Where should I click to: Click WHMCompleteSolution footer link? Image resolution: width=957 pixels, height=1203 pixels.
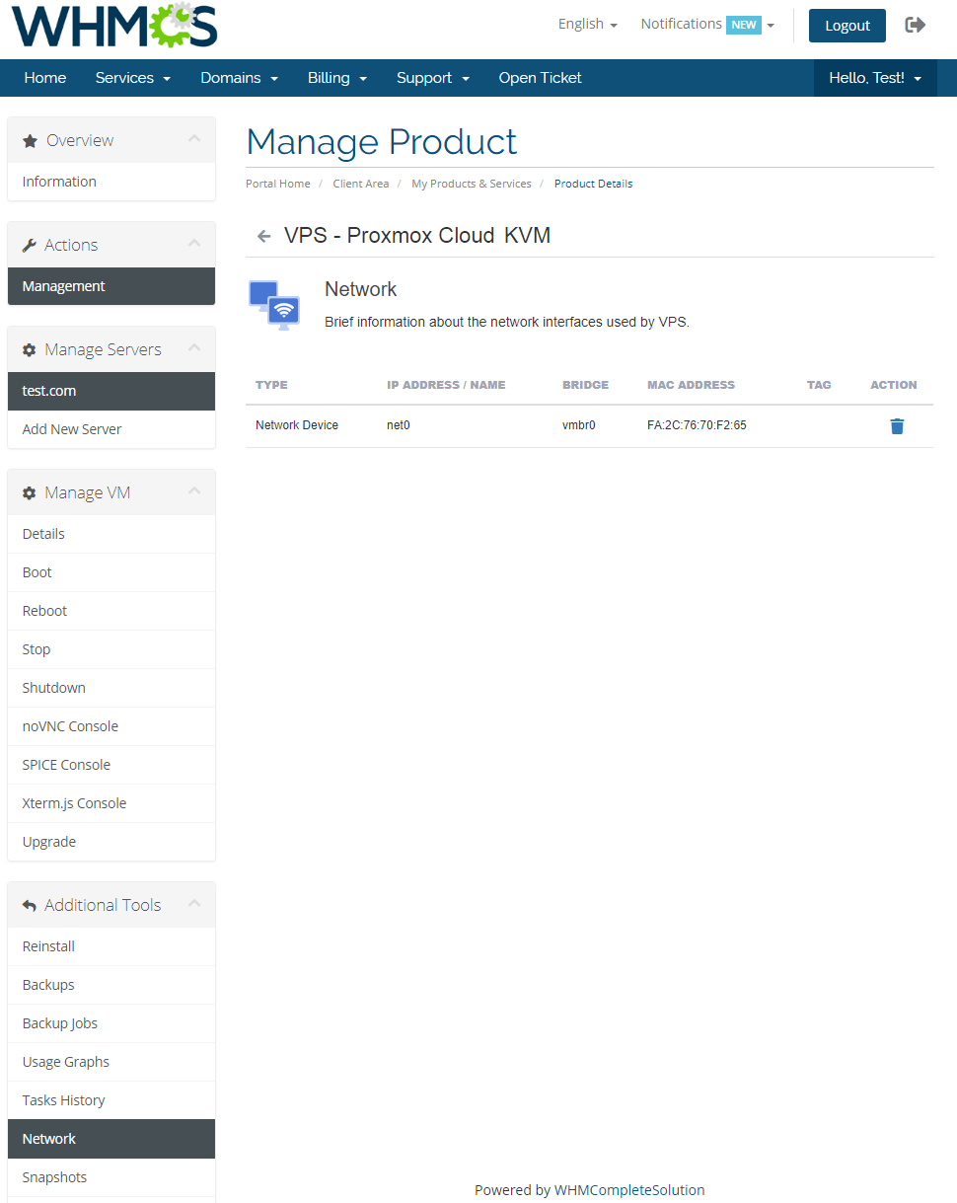(x=629, y=1190)
